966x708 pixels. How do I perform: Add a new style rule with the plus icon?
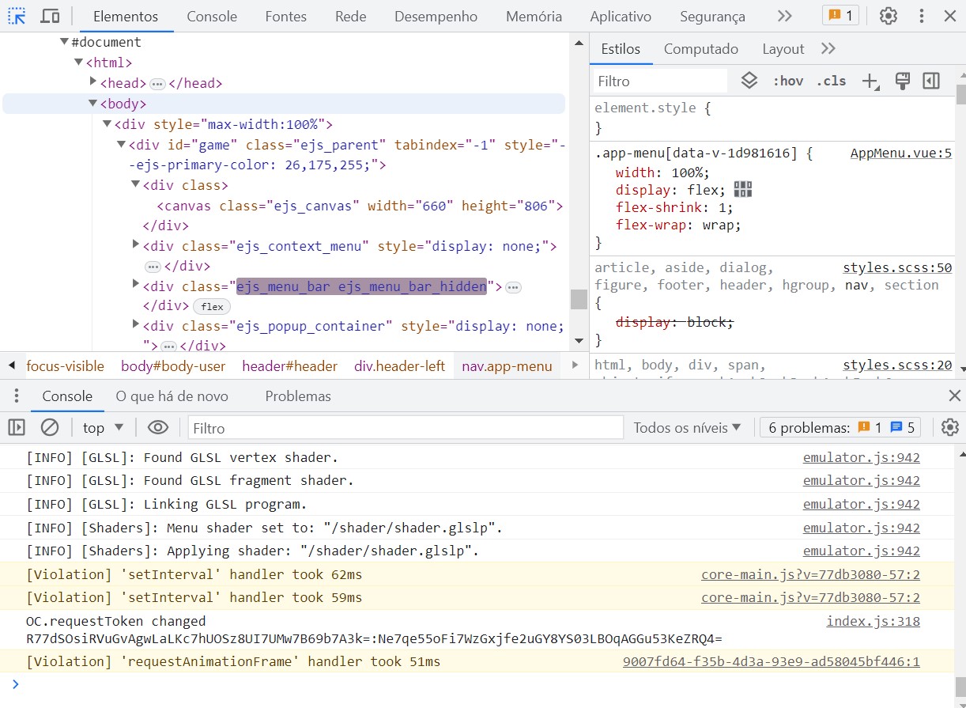pyautogui.click(x=869, y=80)
